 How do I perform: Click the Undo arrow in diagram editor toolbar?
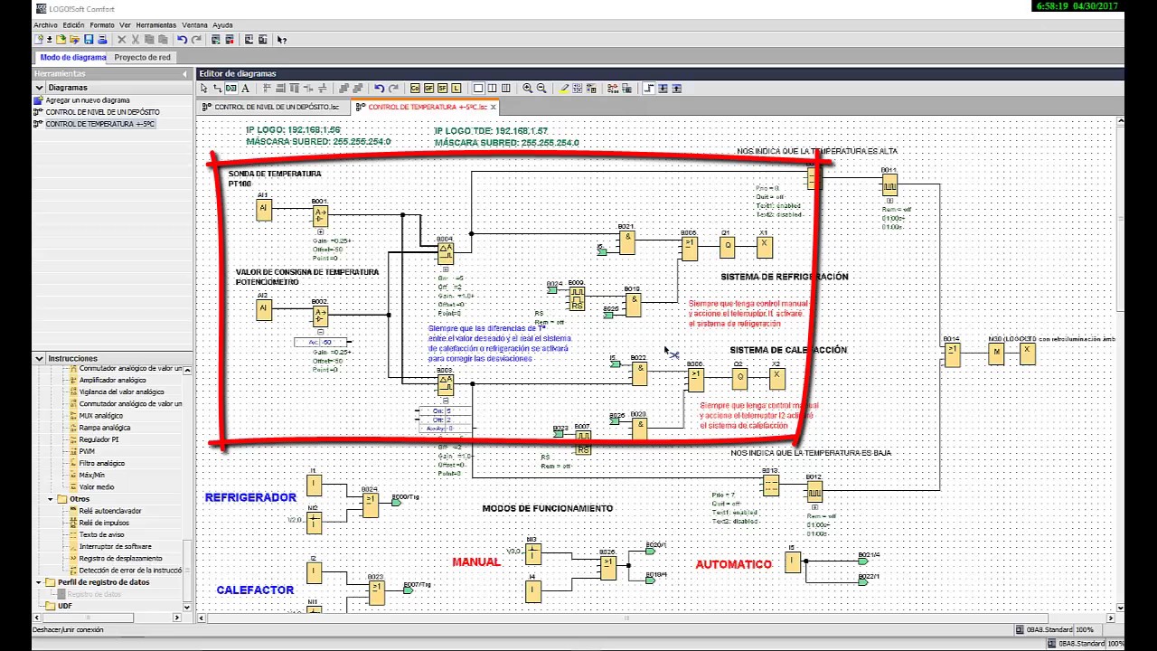pos(379,88)
